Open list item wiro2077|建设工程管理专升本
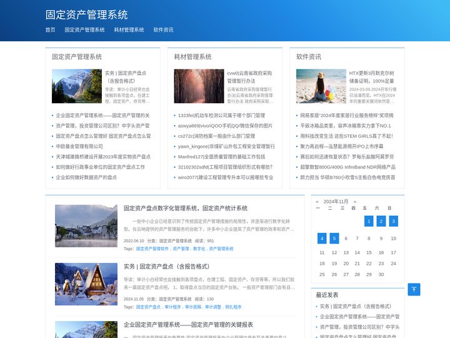 pos(226,177)
